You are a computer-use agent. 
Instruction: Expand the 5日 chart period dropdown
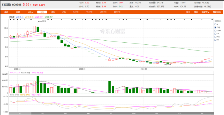(x=30, y=12)
